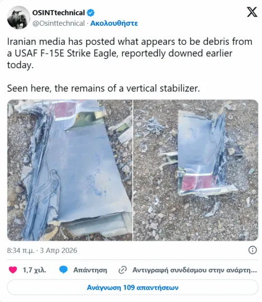Open OSINTtechnical profile avatar
Viewport: 262px width, 302px height.
coord(18,17)
